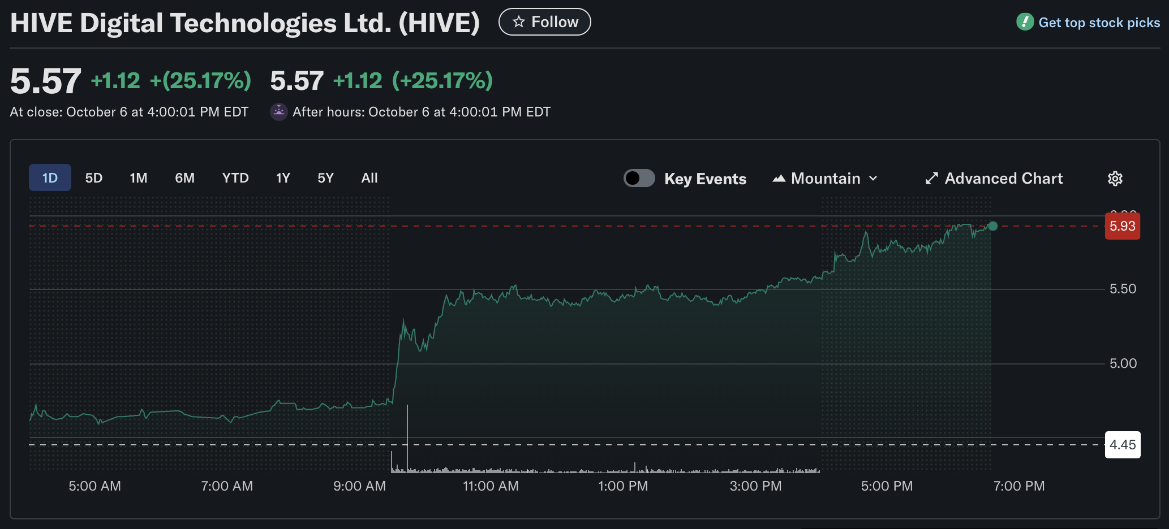1169x529 pixels.
Task: Select the 1M range tab
Action: pos(139,178)
